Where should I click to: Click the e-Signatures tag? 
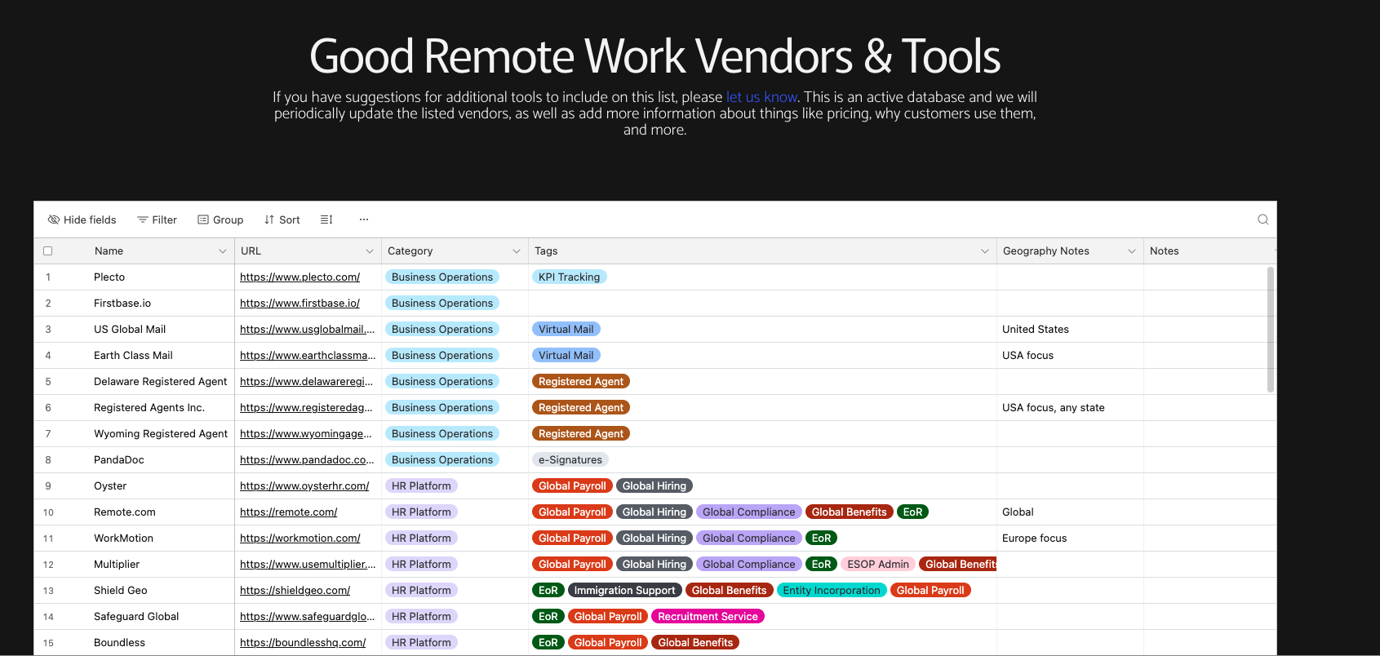coord(570,460)
